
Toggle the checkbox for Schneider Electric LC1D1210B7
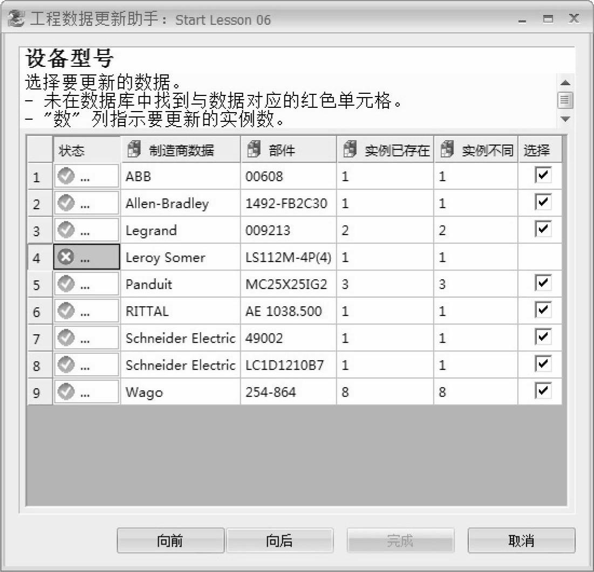click(543, 363)
